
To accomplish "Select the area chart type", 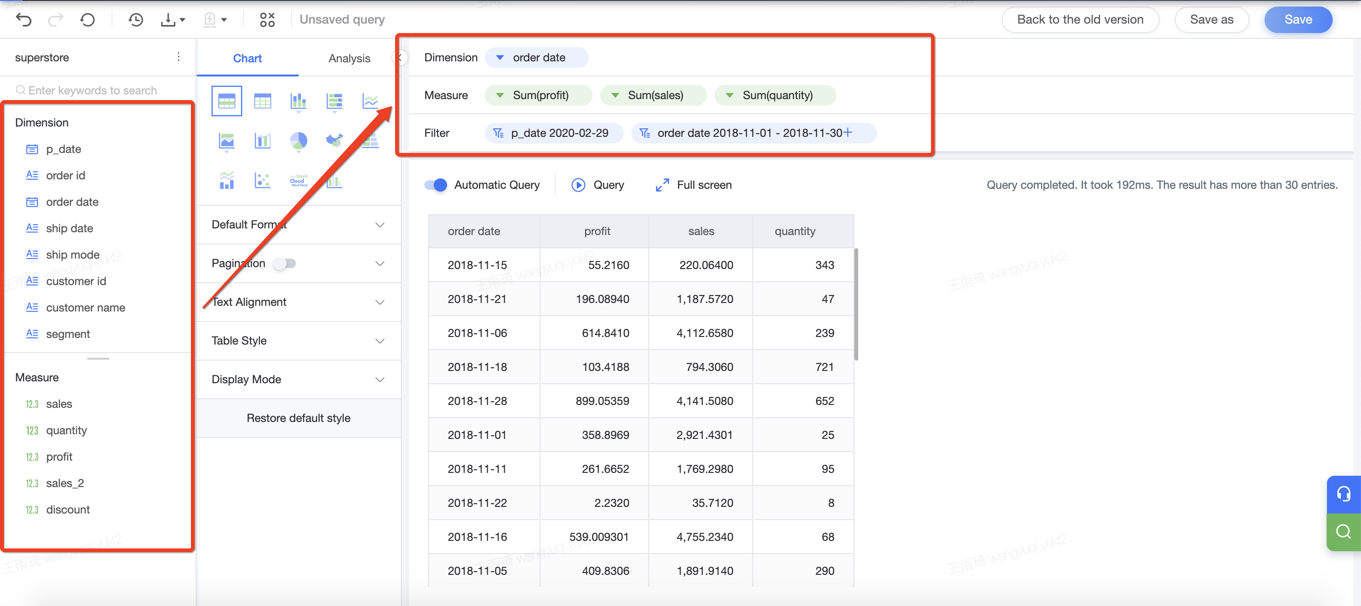I will coord(227,141).
